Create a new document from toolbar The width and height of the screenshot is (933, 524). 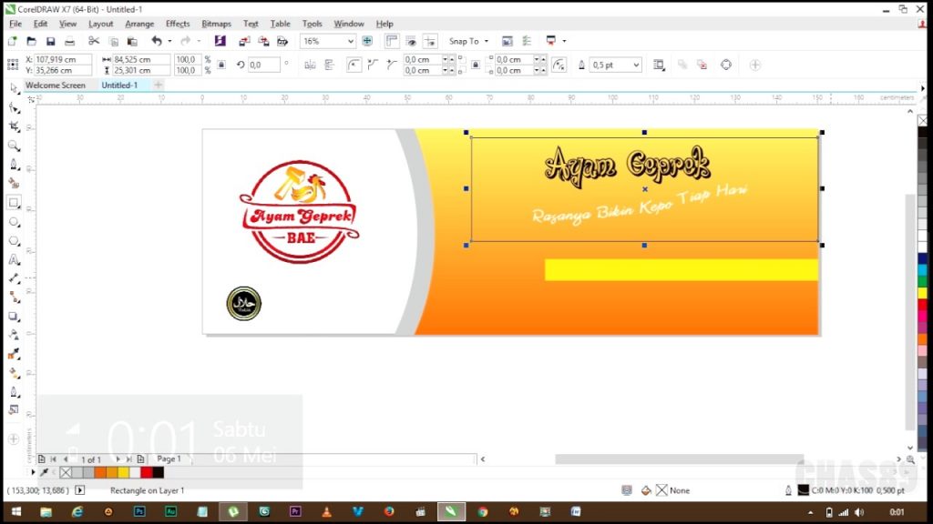[13, 41]
